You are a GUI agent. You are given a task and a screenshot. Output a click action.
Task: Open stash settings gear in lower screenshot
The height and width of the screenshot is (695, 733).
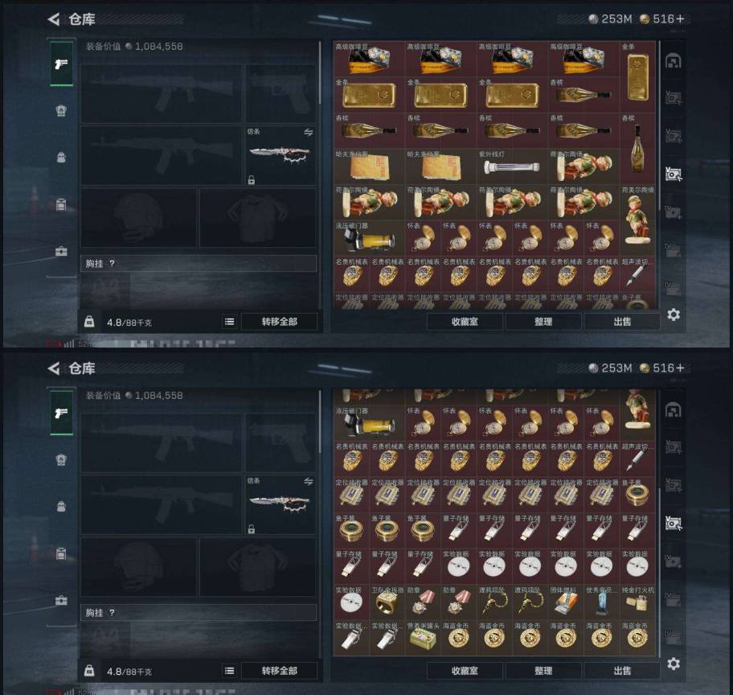(x=674, y=663)
